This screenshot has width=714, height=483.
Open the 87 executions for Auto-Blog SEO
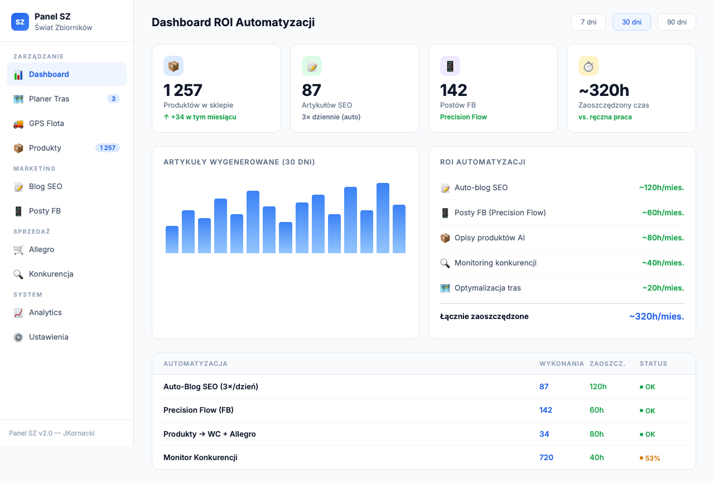(x=544, y=387)
